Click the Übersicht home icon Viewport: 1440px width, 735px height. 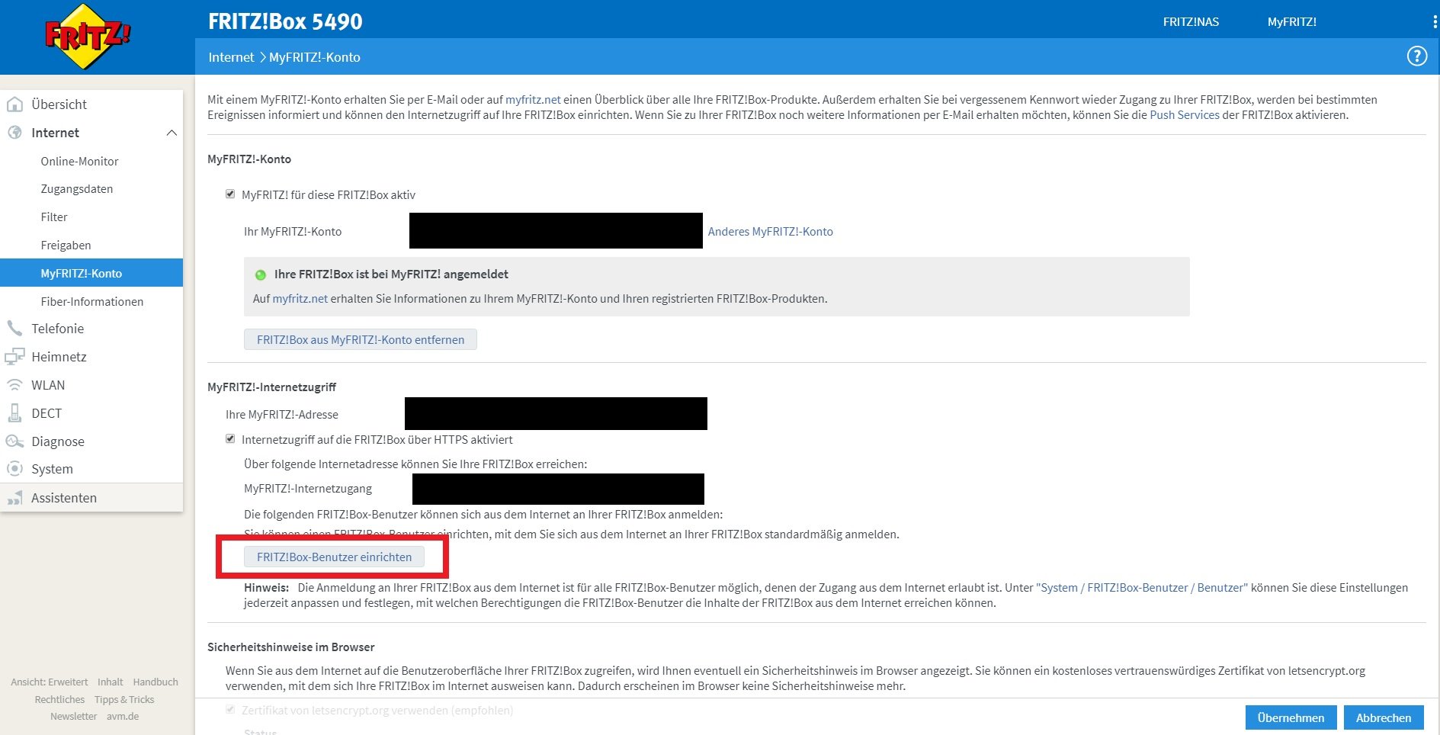click(x=14, y=104)
